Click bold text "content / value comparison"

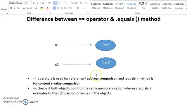click(x=59, y=83)
